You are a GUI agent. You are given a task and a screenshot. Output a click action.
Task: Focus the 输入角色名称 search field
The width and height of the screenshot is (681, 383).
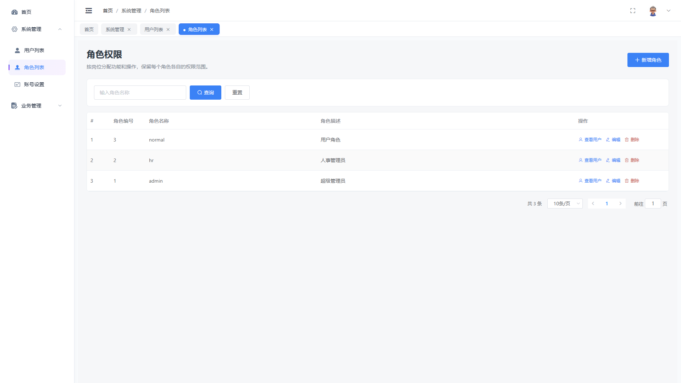pyautogui.click(x=140, y=93)
